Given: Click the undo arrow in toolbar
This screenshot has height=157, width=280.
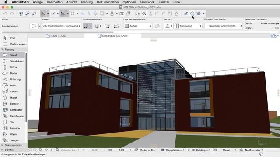Looking at the screenshot, I should [x=5, y=14].
